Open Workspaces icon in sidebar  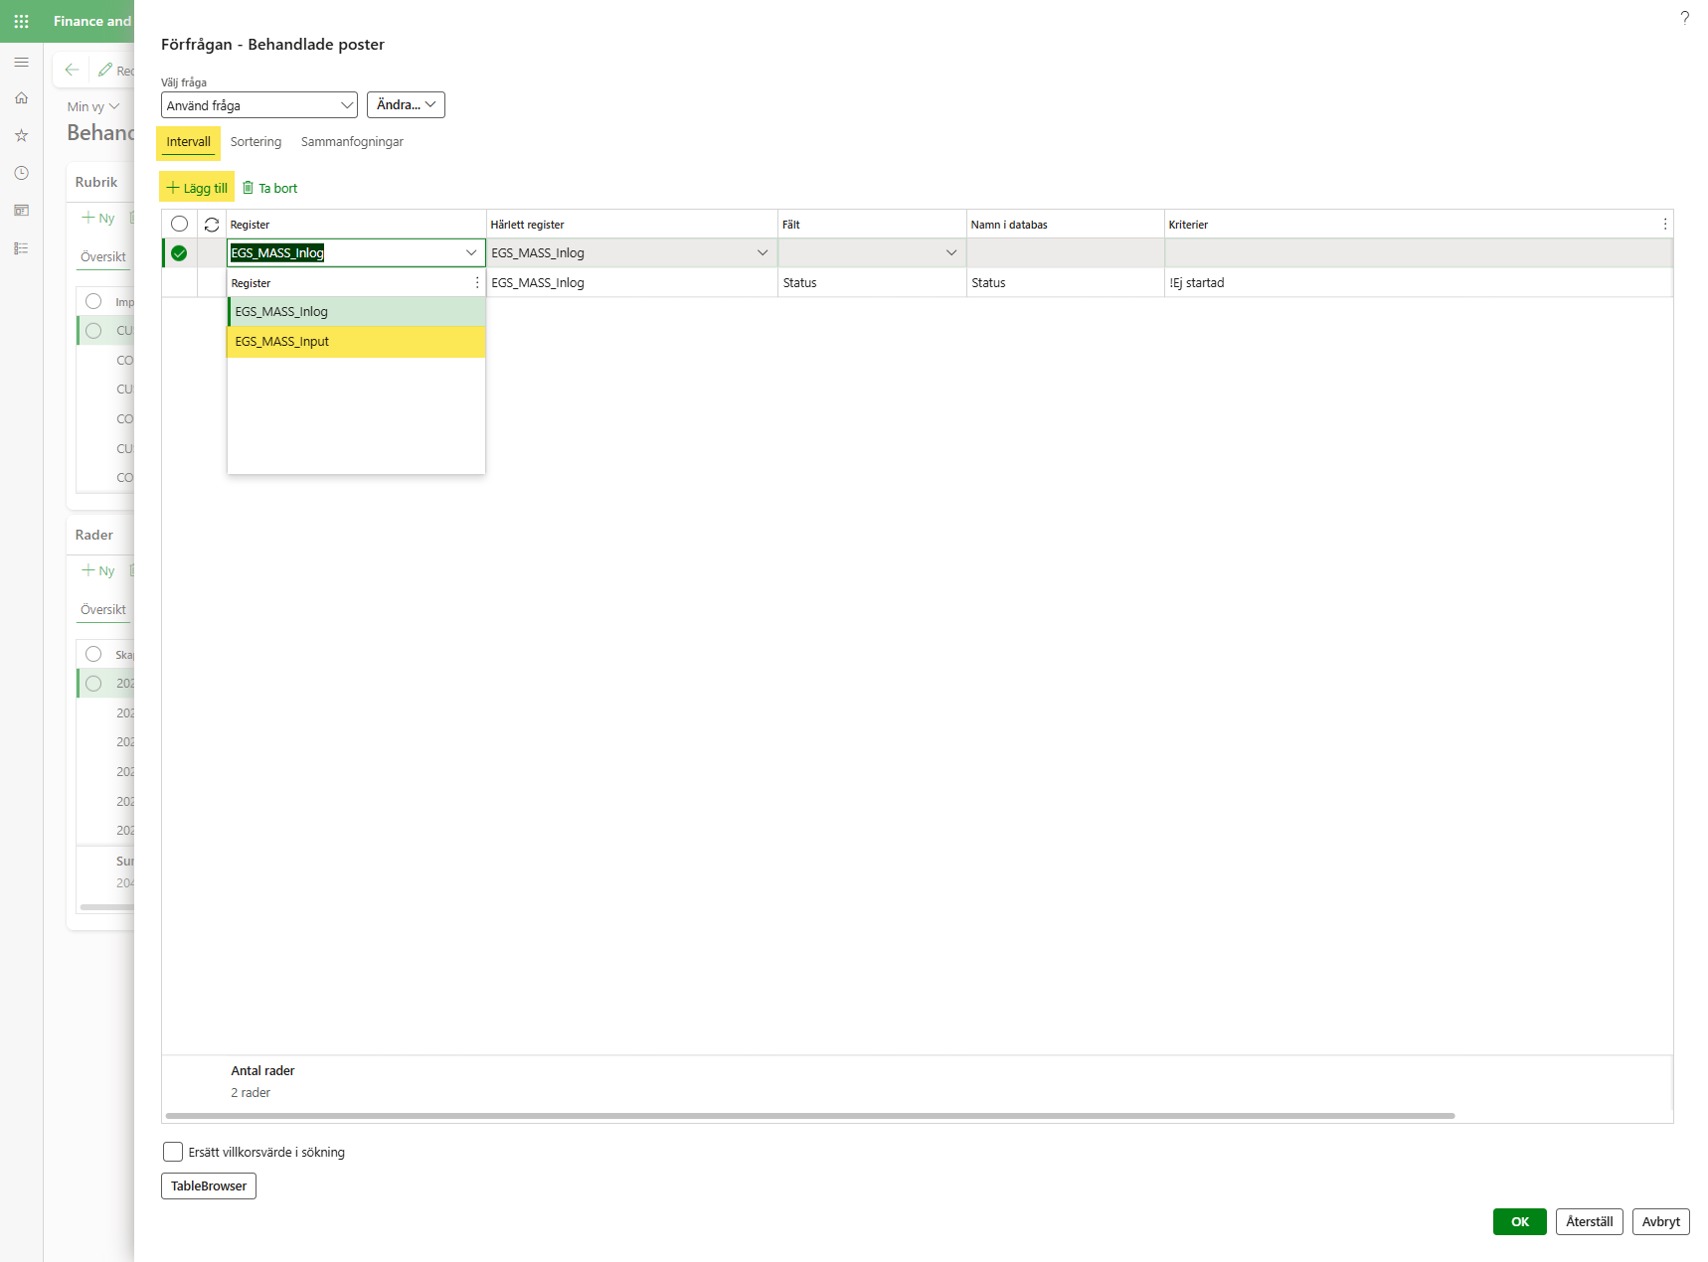(21, 211)
